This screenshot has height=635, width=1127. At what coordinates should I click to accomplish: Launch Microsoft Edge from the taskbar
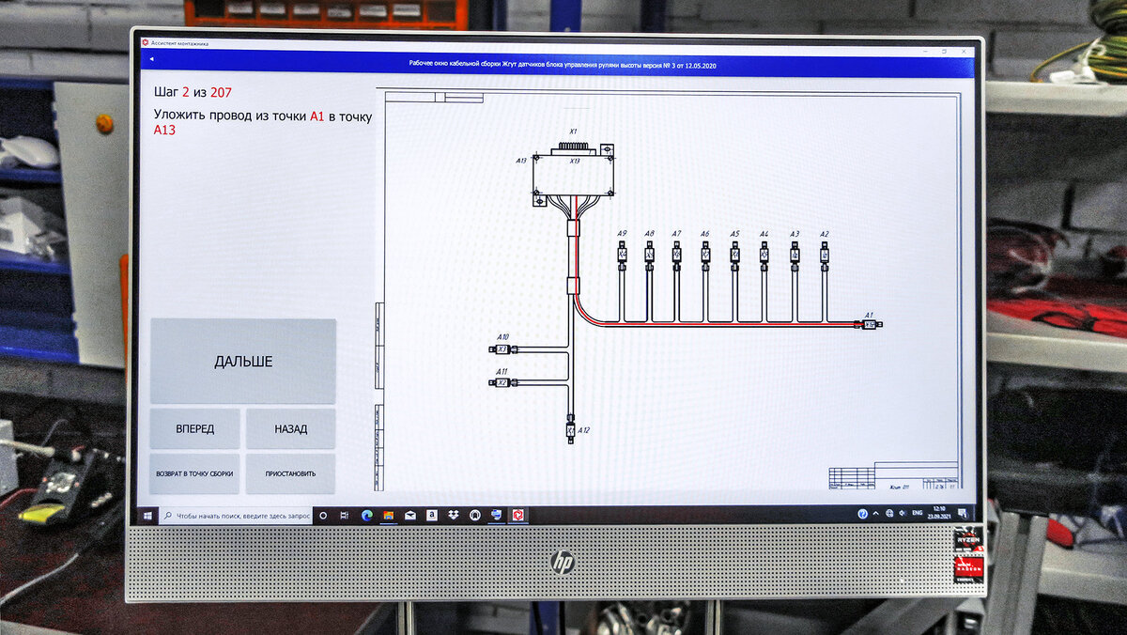[367, 516]
